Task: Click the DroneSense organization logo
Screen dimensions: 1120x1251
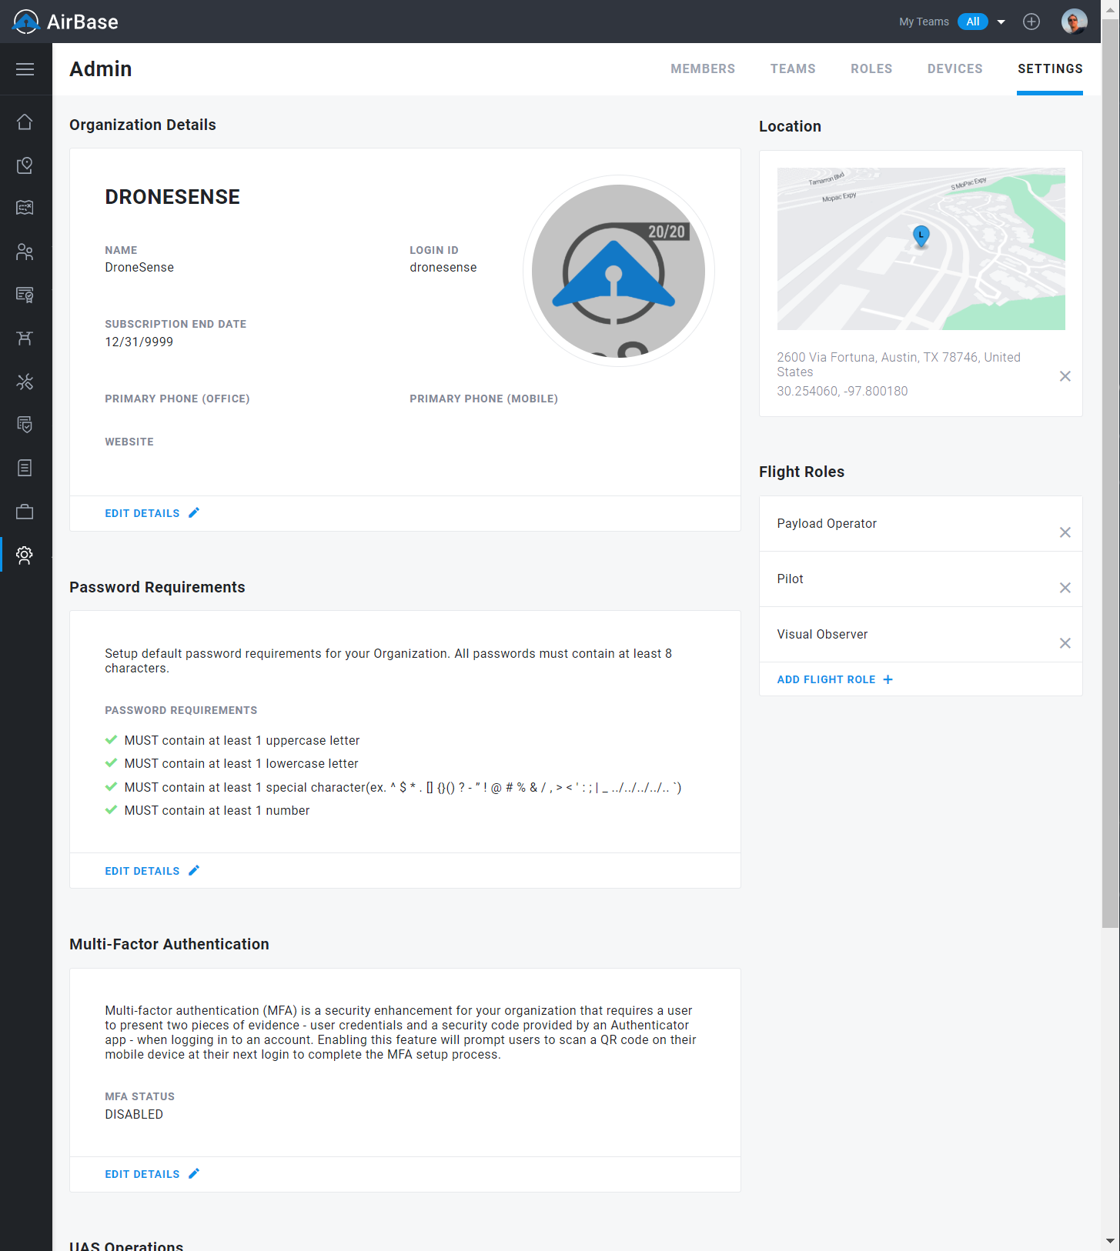Action: [619, 271]
